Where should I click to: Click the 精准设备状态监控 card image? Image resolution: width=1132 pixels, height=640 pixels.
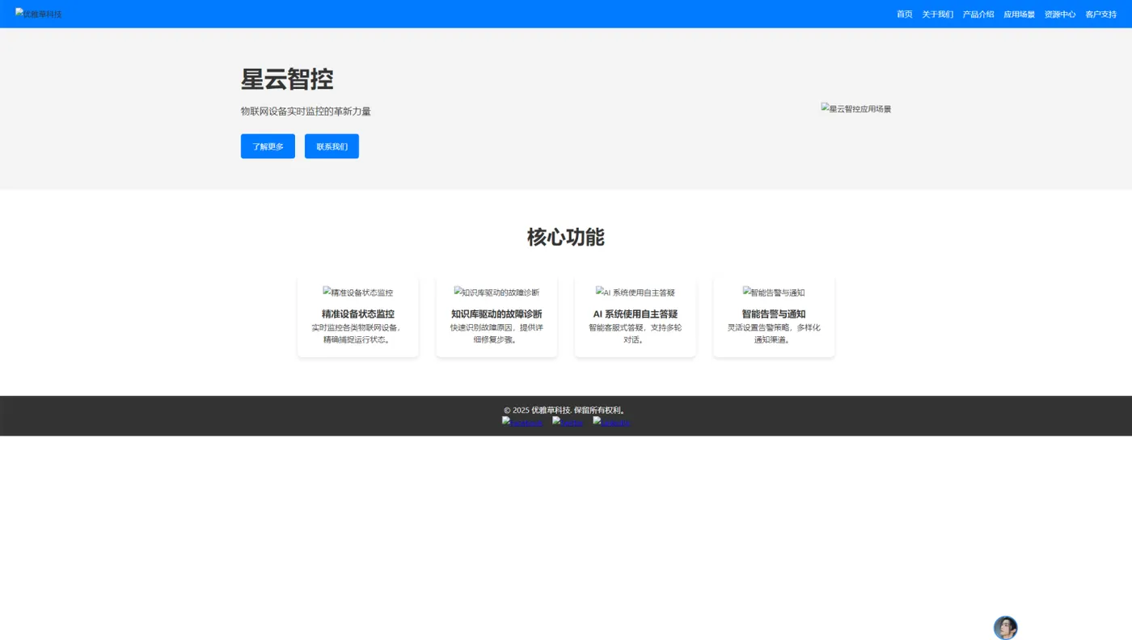[x=358, y=293]
